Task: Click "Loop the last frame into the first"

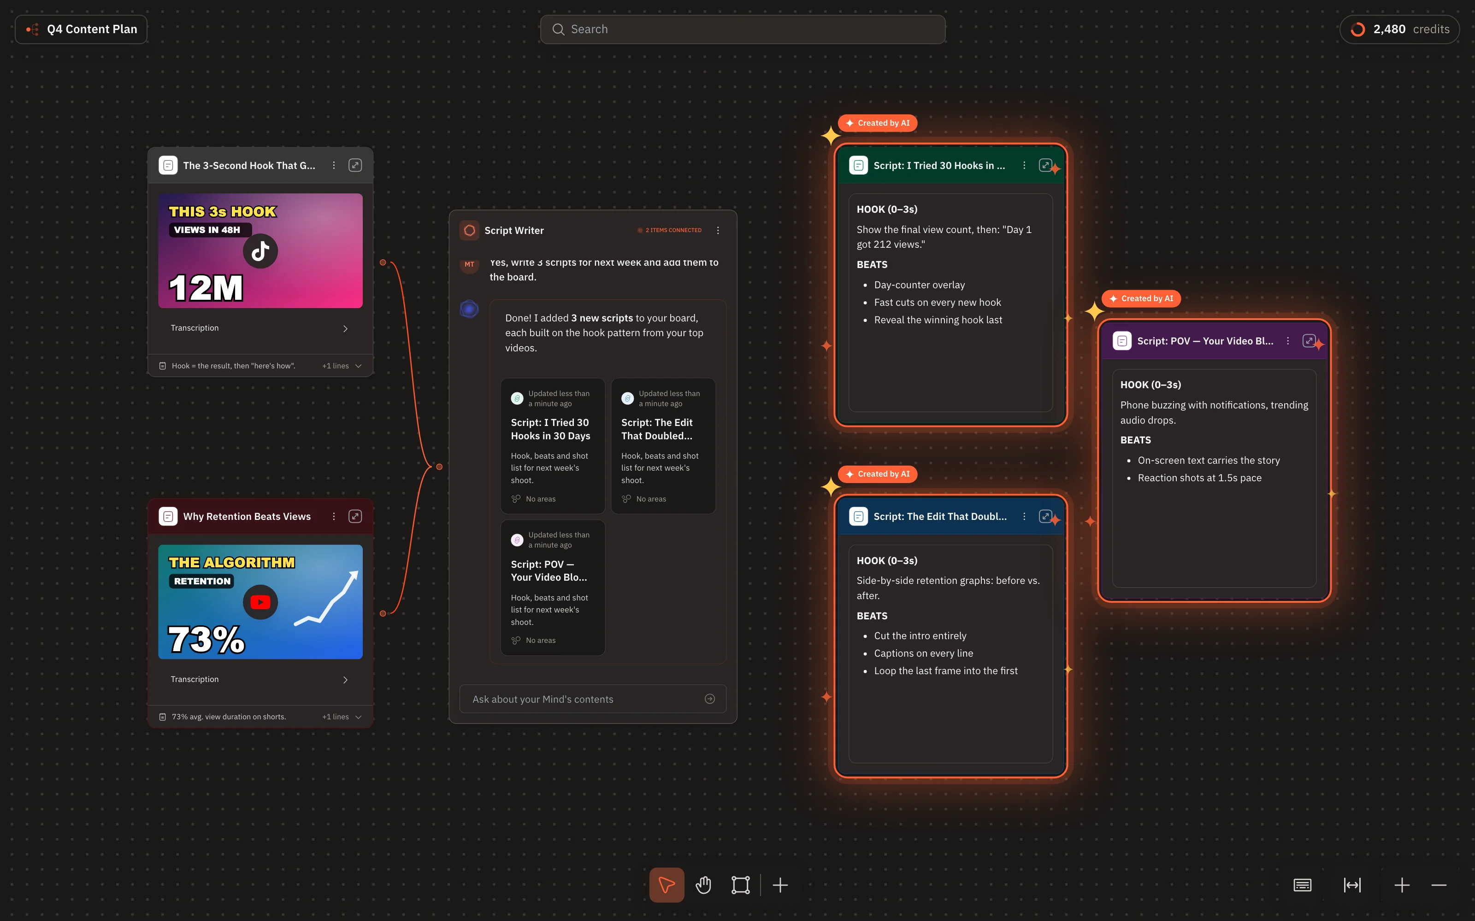Action: point(946,670)
